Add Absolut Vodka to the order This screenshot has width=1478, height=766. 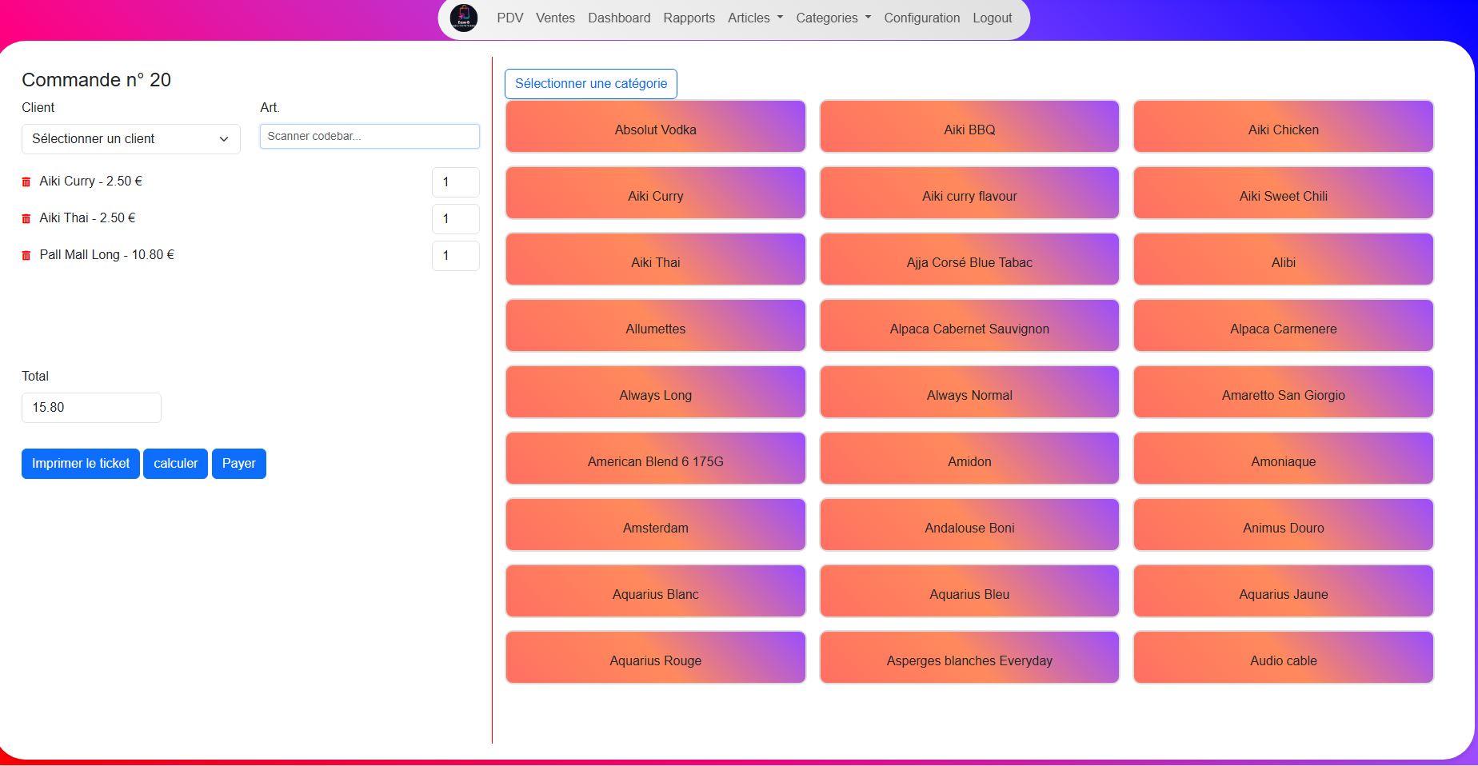pyautogui.click(x=655, y=126)
